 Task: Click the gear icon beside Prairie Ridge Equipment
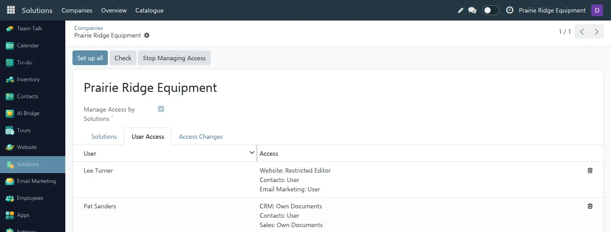(x=147, y=35)
